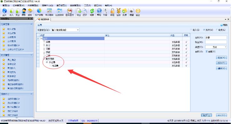233x124 pixels.
Task: Click the 打印 printer toolbar icon
Action: pos(85,12)
